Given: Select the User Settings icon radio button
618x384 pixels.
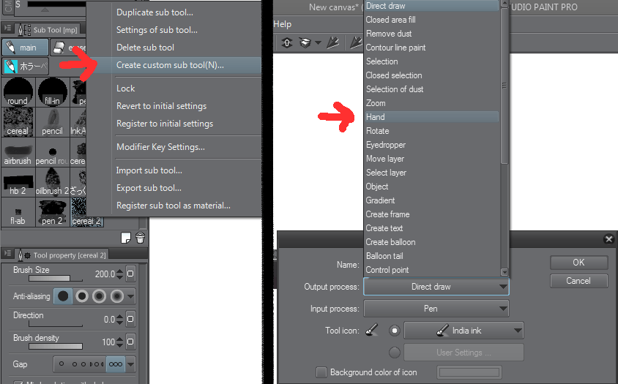Looking at the screenshot, I should [394, 353].
